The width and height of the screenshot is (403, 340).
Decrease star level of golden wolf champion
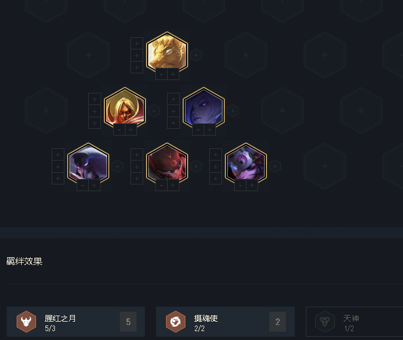pos(162,74)
